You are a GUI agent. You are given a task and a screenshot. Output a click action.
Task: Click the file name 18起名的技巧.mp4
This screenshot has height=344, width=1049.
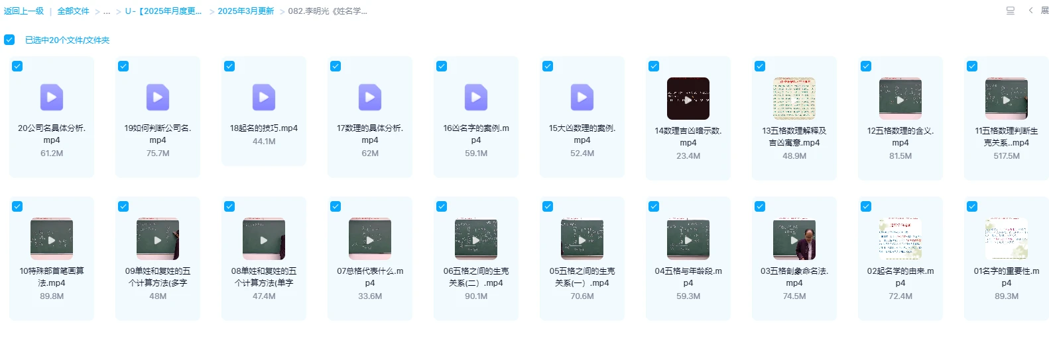[264, 128]
